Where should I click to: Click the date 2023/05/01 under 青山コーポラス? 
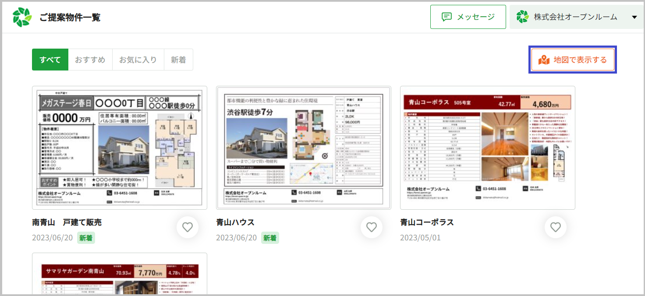(x=420, y=238)
